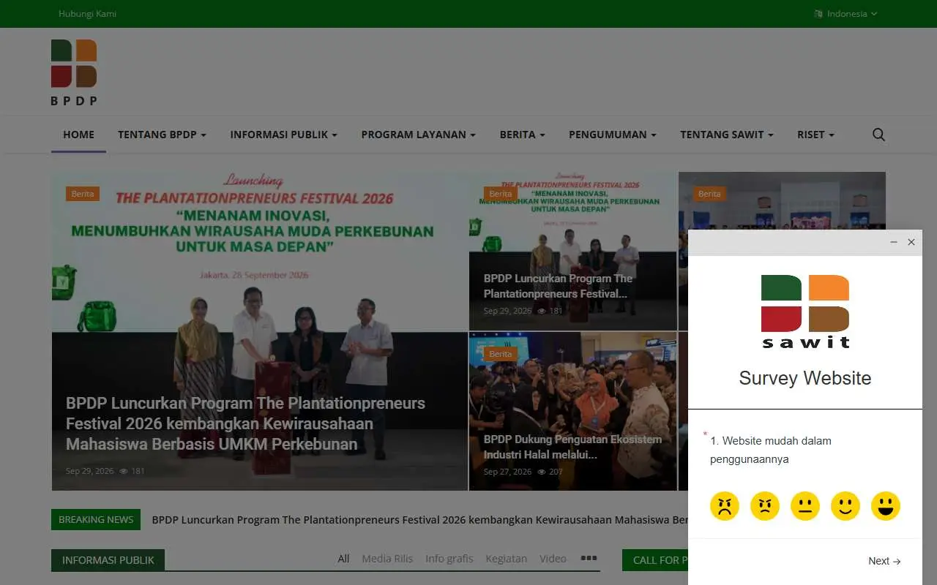Select the Video tab
The width and height of the screenshot is (937, 585).
click(x=553, y=559)
